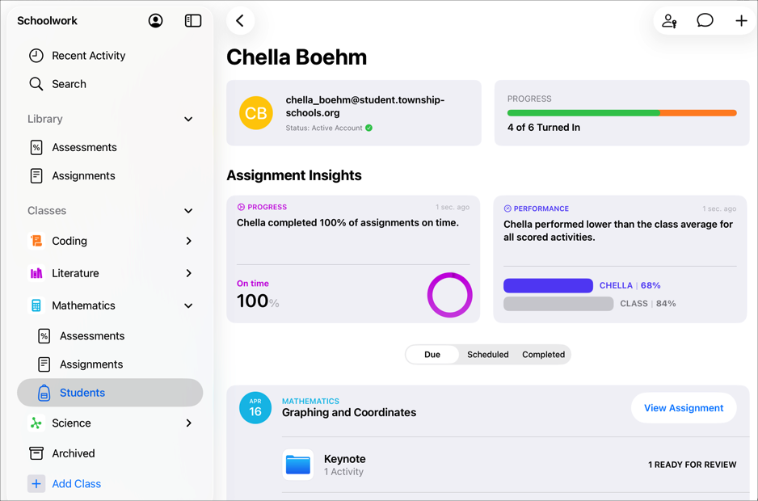Expand the Science class chevron

[187, 423]
